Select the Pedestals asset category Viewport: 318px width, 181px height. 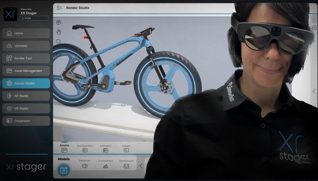tap(84, 164)
